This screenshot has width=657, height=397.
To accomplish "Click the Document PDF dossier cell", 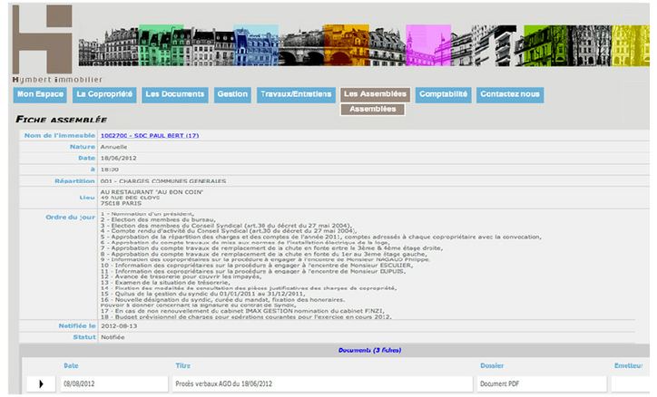I will click(x=542, y=383).
